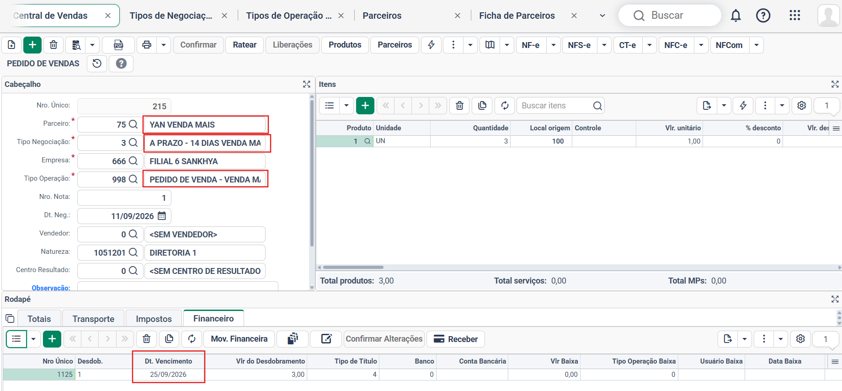Viewport: 842px width, 391px height.
Task: Maximize the Rodapé panel
Action: pyautogui.click(x=835, y=299)
